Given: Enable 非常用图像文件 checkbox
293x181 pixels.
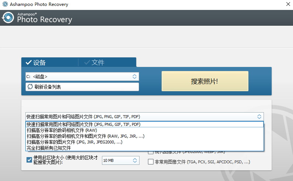Looking at the screenshot, I should click(x=151, y=162).
